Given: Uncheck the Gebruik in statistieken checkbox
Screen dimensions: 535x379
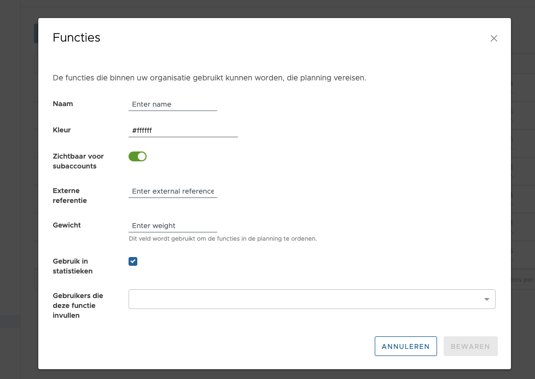Looking at the screenshot, I should tap(133, 261).
